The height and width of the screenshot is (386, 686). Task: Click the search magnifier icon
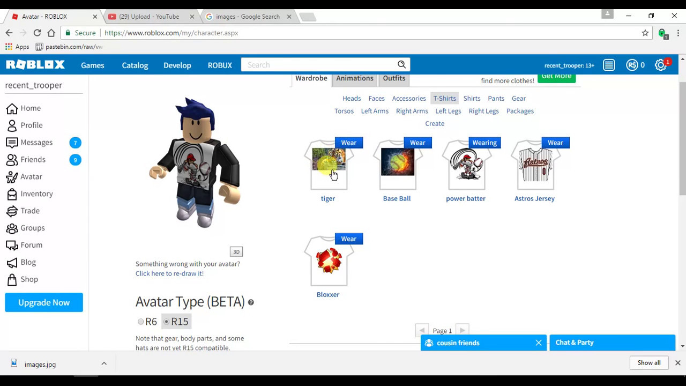401,65
